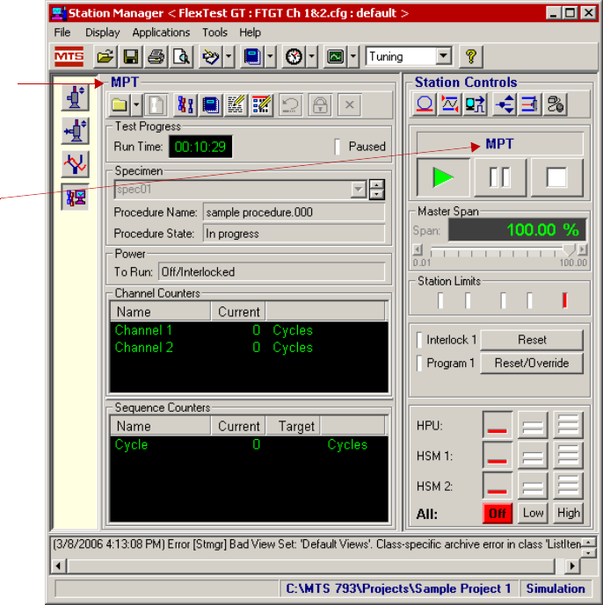Expand the clock icon dropdown arrow
The image size is (603, 605).
tap(312, 57)
